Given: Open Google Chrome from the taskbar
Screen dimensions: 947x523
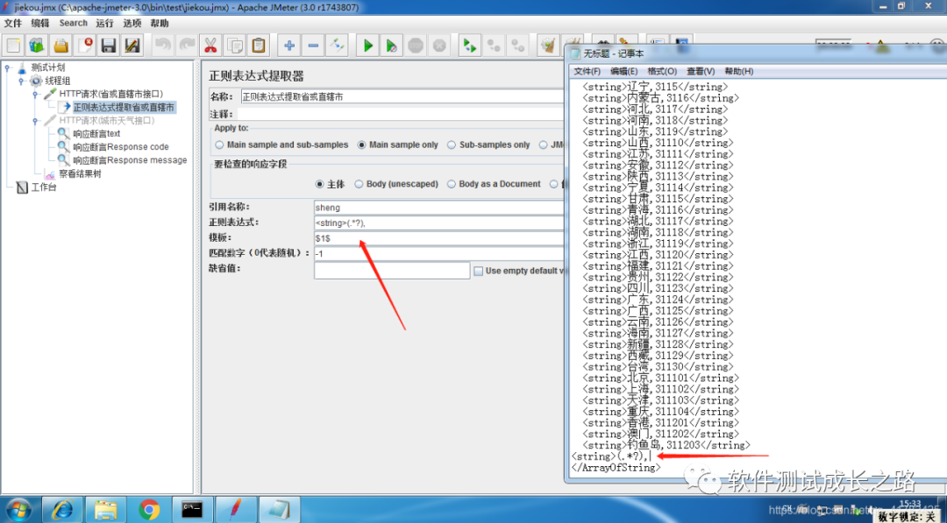Looking at the screenshot, I should [148, 511].
